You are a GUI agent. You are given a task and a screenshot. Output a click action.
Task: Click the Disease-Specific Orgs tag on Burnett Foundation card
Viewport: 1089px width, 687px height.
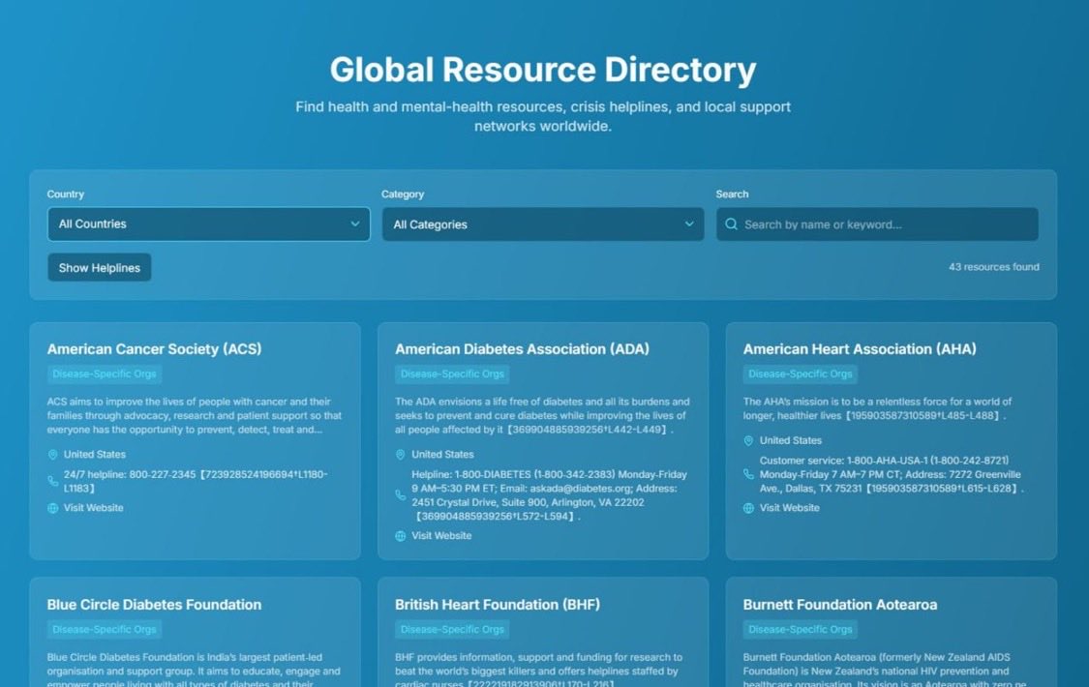(801, 629)
